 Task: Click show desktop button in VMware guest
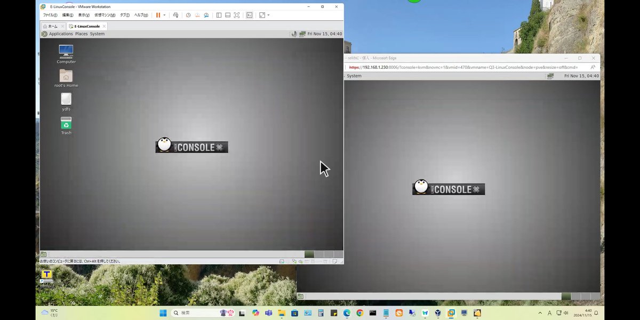[44, 254]
